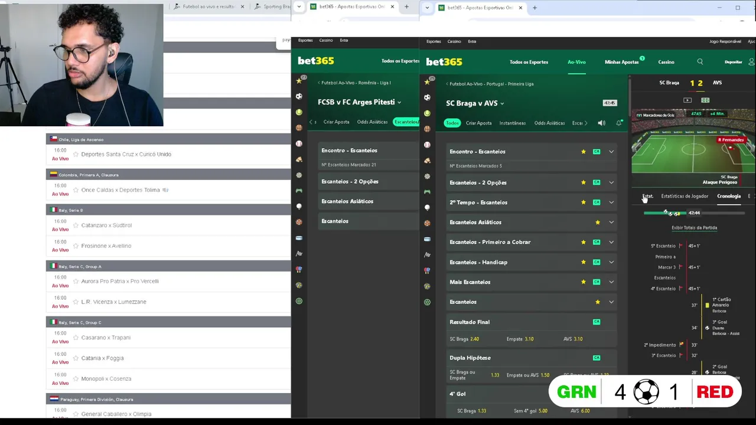Show the match pitch view icon
The width and height of the screenshot is (756, 425).
705,100
